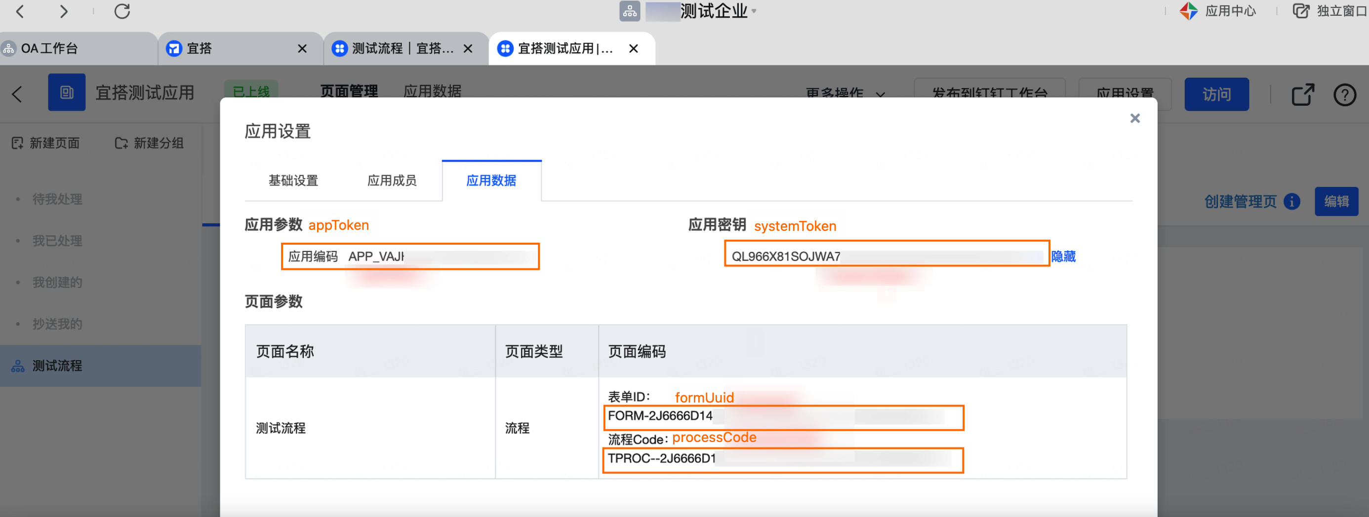Click the blue 编辑 button

(1336, 201)
